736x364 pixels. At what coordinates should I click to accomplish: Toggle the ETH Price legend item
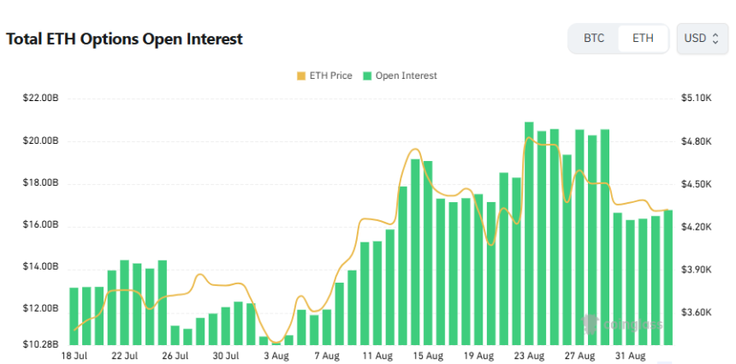pos(324,75)
